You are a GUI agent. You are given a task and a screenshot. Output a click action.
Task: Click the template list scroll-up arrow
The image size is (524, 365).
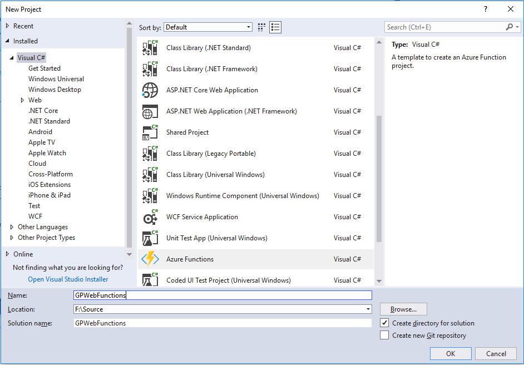click(x=379, y=42)
